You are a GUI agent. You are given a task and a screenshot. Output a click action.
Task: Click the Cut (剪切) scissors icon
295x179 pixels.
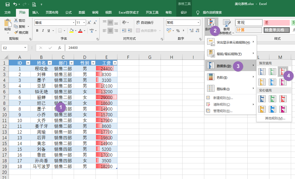click(16, 20)
